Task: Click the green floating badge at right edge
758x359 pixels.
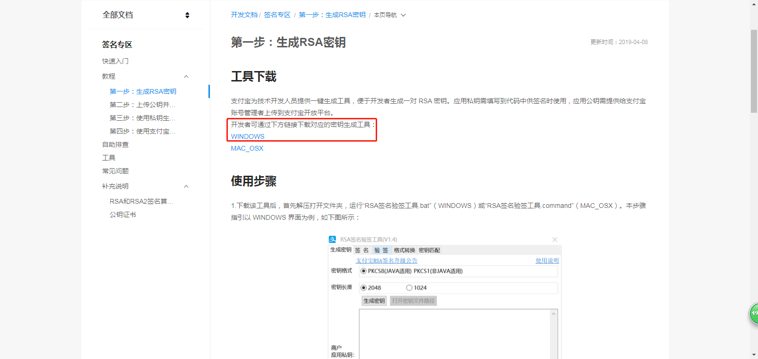Action: (754, 314)
